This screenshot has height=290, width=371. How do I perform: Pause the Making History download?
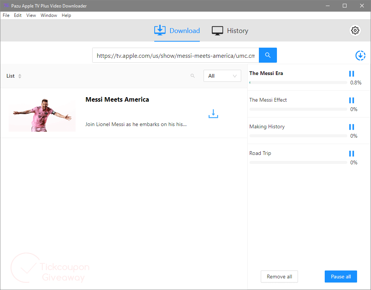[x=351, y=127]
